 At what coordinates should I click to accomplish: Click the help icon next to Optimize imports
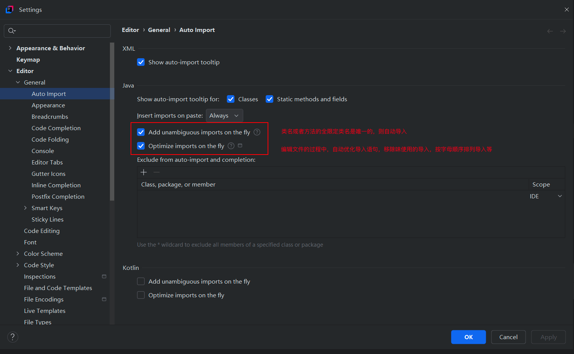pos(231,146)
